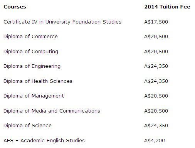
Task: Click the Diploma of Science course
Action: (x=27, y=126)
